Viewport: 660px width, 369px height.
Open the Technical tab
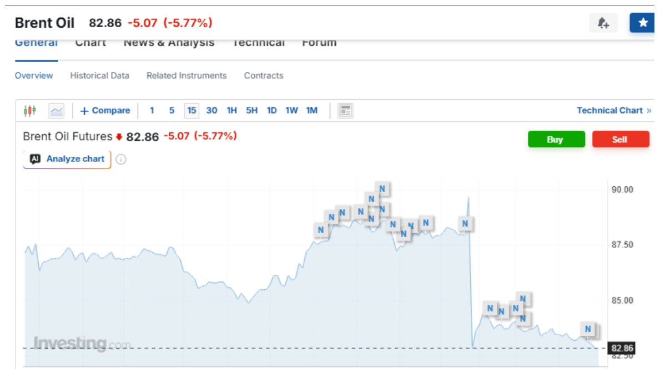click(x=259, y=44)
